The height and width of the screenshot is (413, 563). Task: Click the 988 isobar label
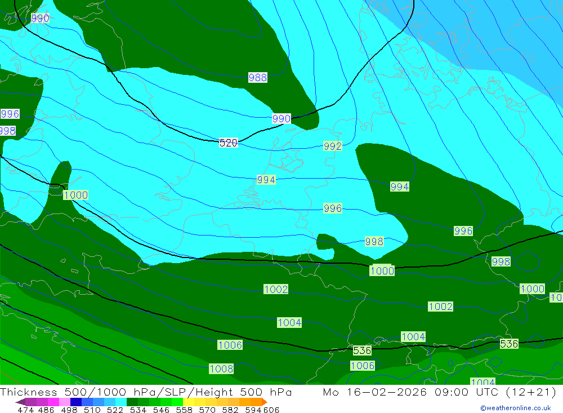pyautogui.click(x=258, y=77)
